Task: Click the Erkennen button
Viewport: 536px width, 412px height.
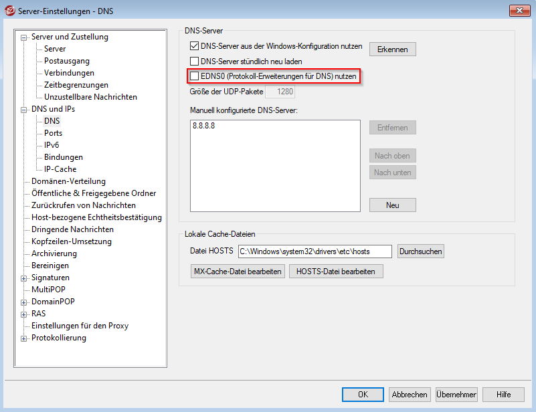Action: (x=392, y=49)
